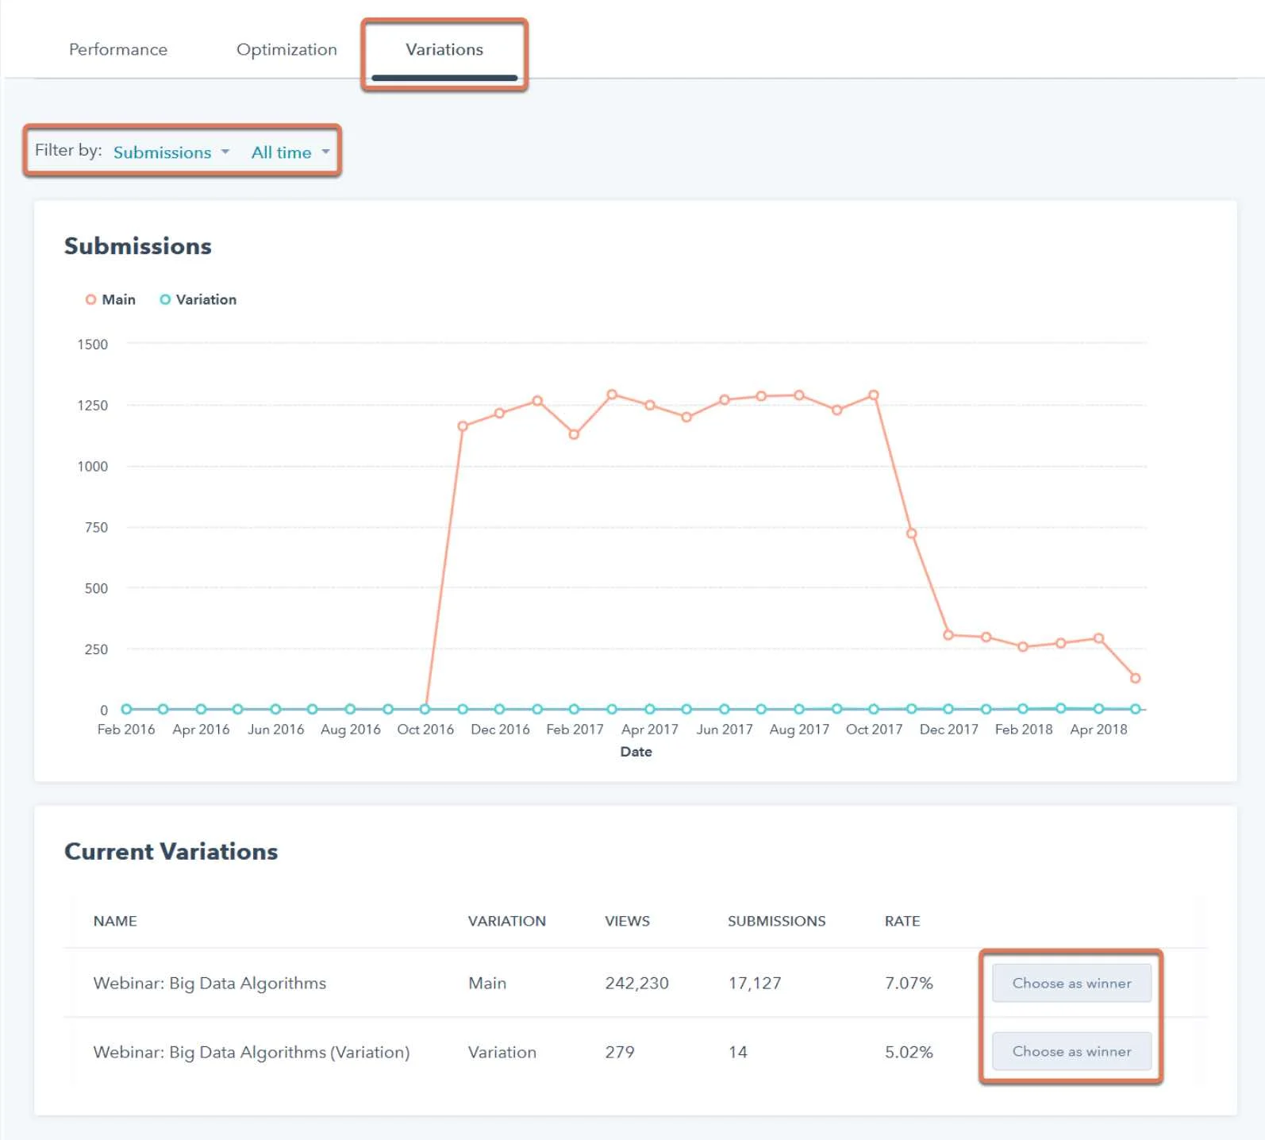Click the Main data point at Dec 2017
The image size is (1265, 1140).
tap(948, 634)
